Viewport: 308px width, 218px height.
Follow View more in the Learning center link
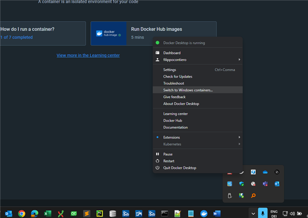tap(88, 55)
